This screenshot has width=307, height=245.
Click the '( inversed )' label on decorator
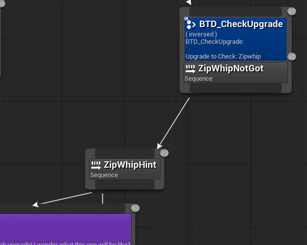pos(201,34)
